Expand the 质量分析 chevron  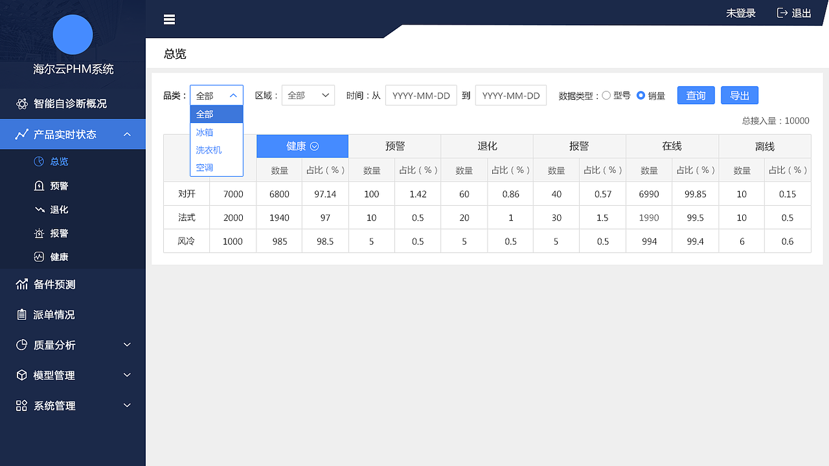tap(127, 345)
